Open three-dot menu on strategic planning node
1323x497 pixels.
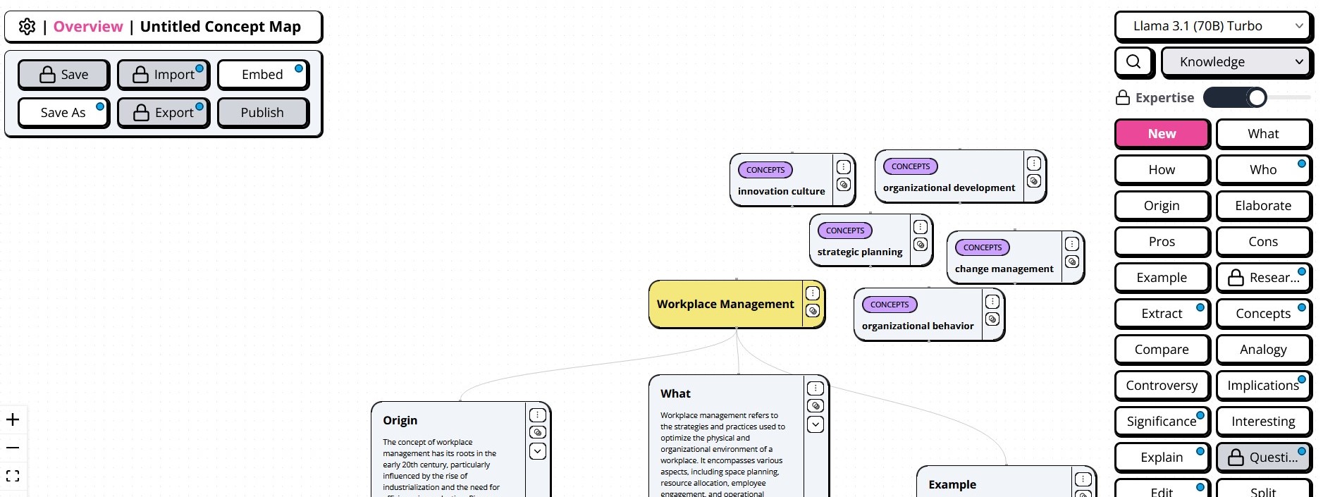point(921,227)
